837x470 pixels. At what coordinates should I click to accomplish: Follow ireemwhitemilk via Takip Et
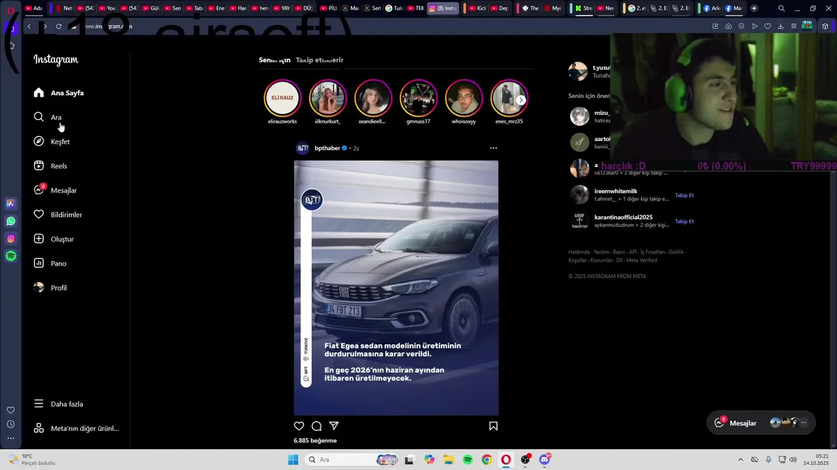tap(684, 195)
